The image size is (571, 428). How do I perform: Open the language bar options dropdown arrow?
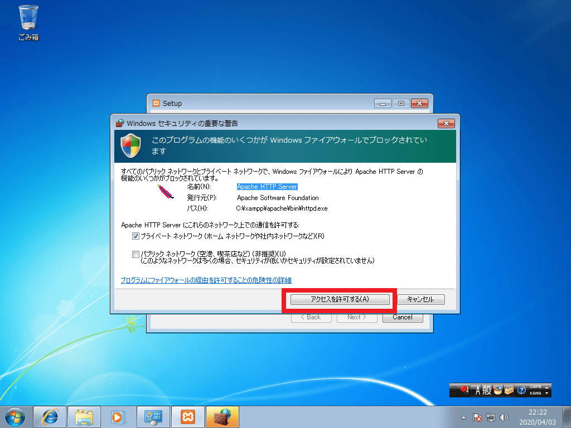point(546,393)
